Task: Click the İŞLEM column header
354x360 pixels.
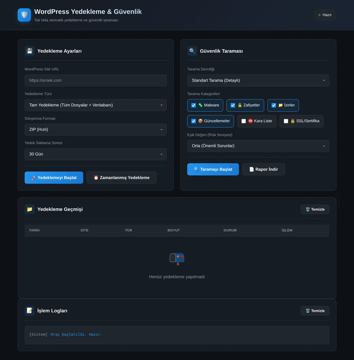Action: pyautogui.click(x=287, y=230)
